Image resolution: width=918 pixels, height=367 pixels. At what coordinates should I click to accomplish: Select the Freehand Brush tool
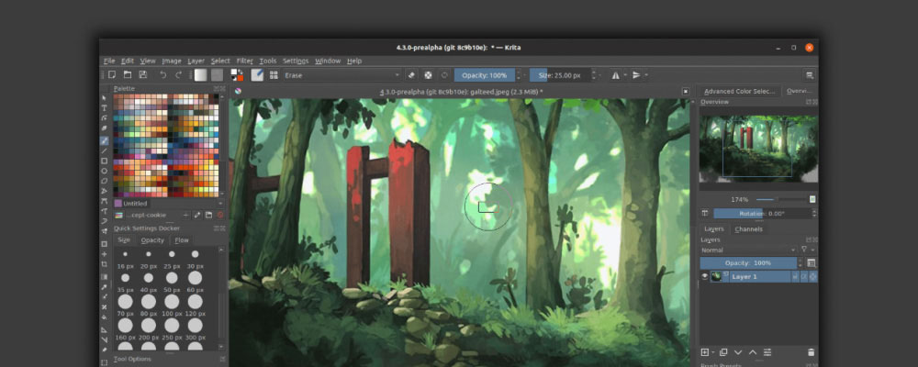tap(105, 141)
